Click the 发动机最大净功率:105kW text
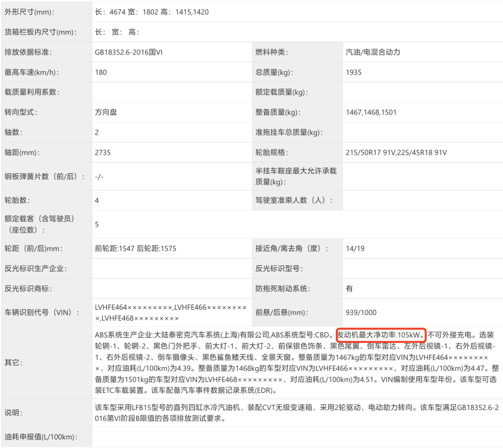The image size is (503, 448). pyautogui.click(x=381, y=335)
